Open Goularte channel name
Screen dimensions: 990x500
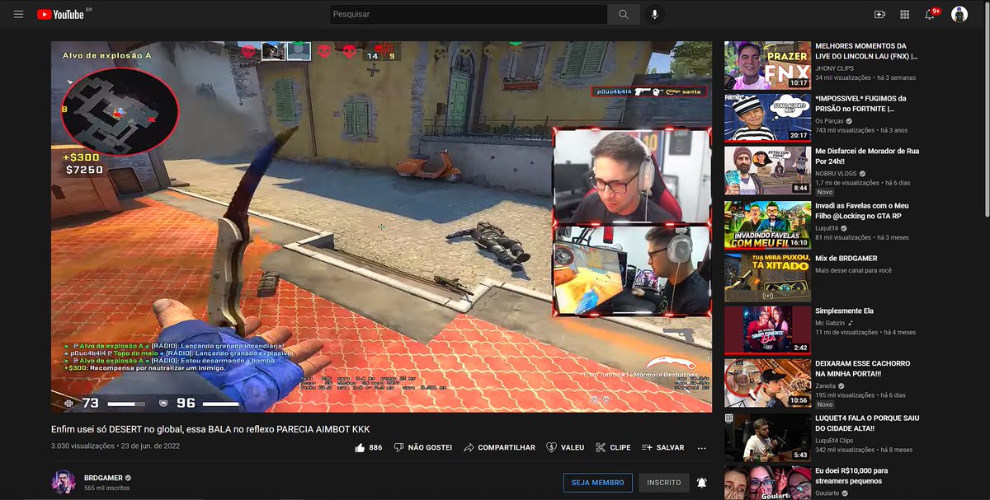[828, 493]
